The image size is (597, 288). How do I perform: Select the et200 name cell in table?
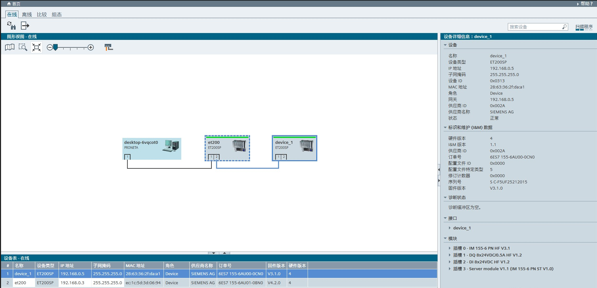click(x=24, y=283)
